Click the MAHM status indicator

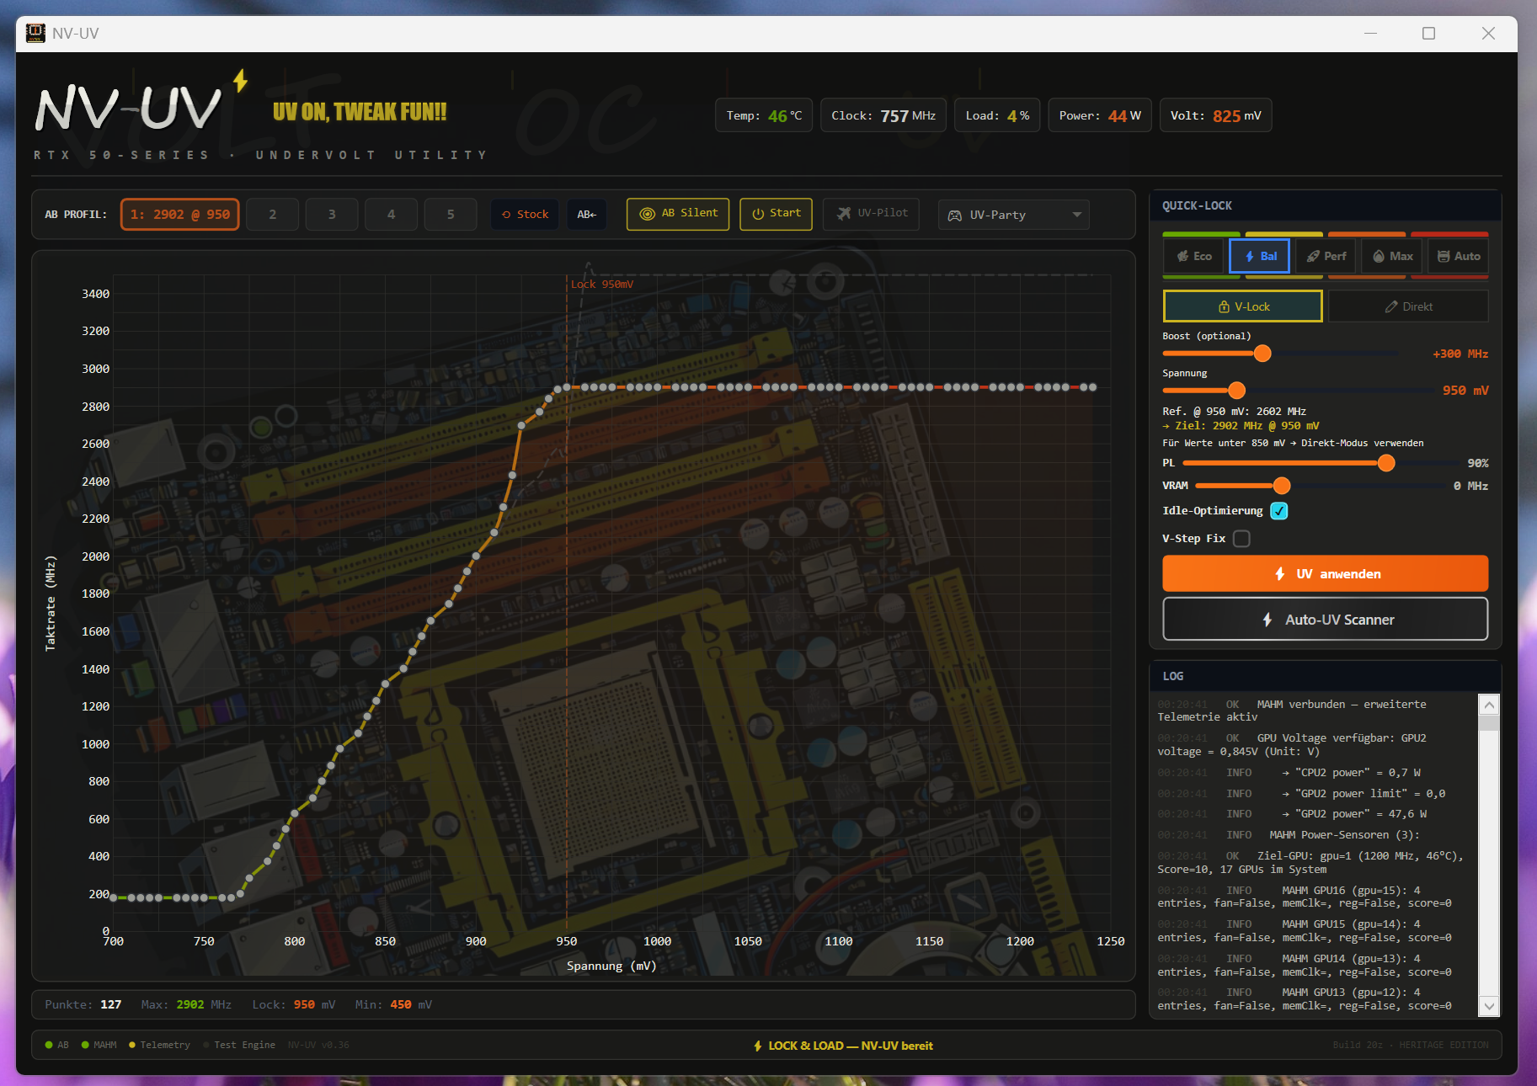pyautogui.click(x=99, y=1045)
